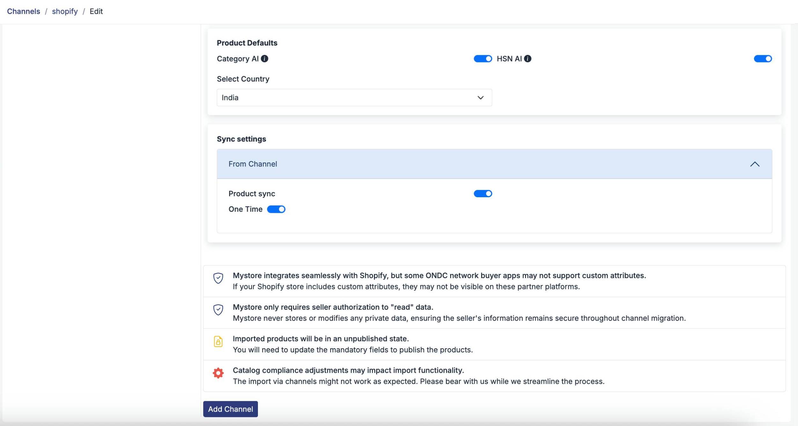The image size is (798, 426).
Task: Turn off the Product sync toggle
Action: click(483, 194)
